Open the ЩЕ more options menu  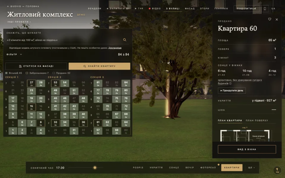(251, 168)
